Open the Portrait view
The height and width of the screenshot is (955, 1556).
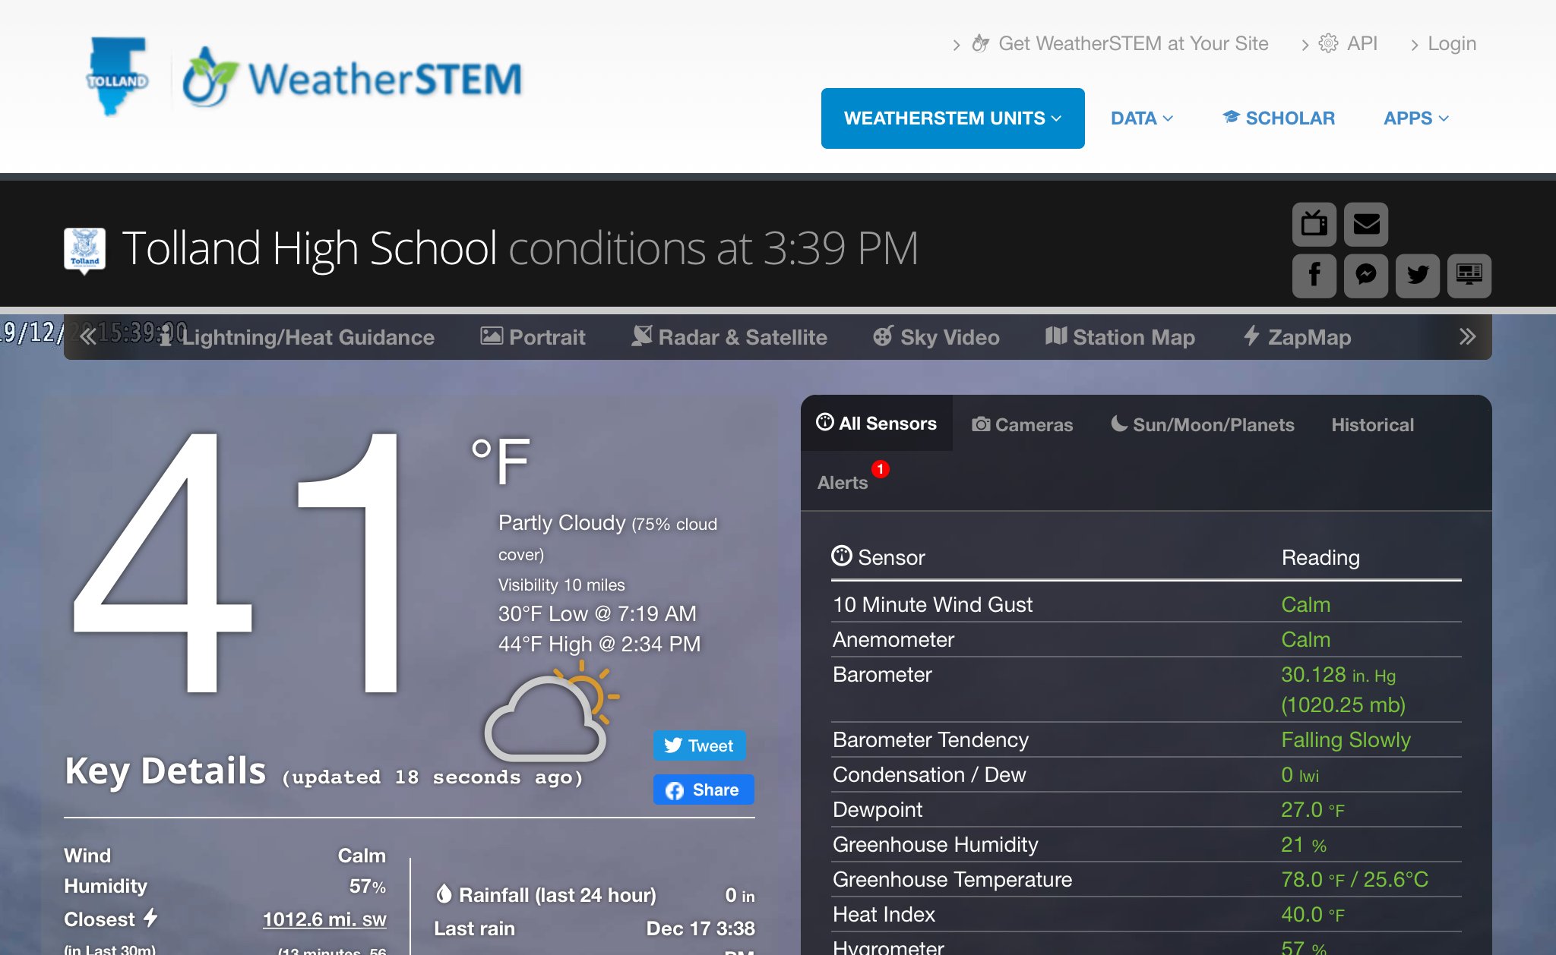click(x=533, y=337)
